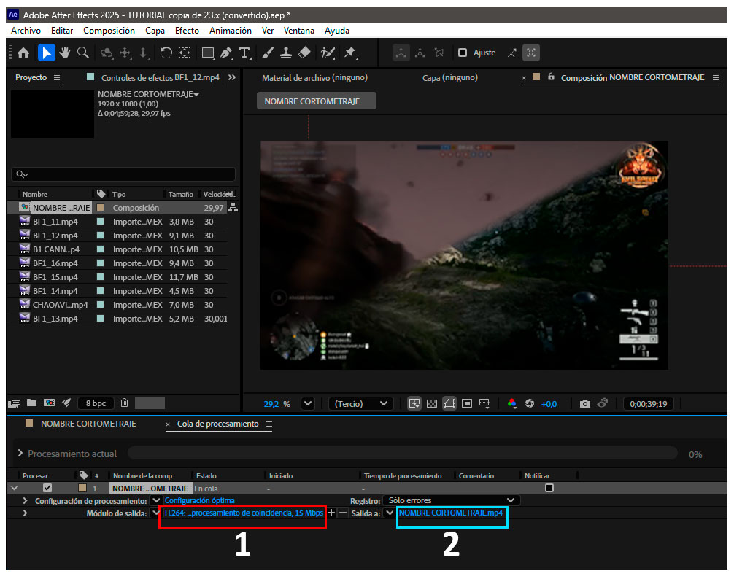This screenshot has height=579, width=734.
Task: Click the delete trash icon in the Project panel
Action: coord(124,403)
